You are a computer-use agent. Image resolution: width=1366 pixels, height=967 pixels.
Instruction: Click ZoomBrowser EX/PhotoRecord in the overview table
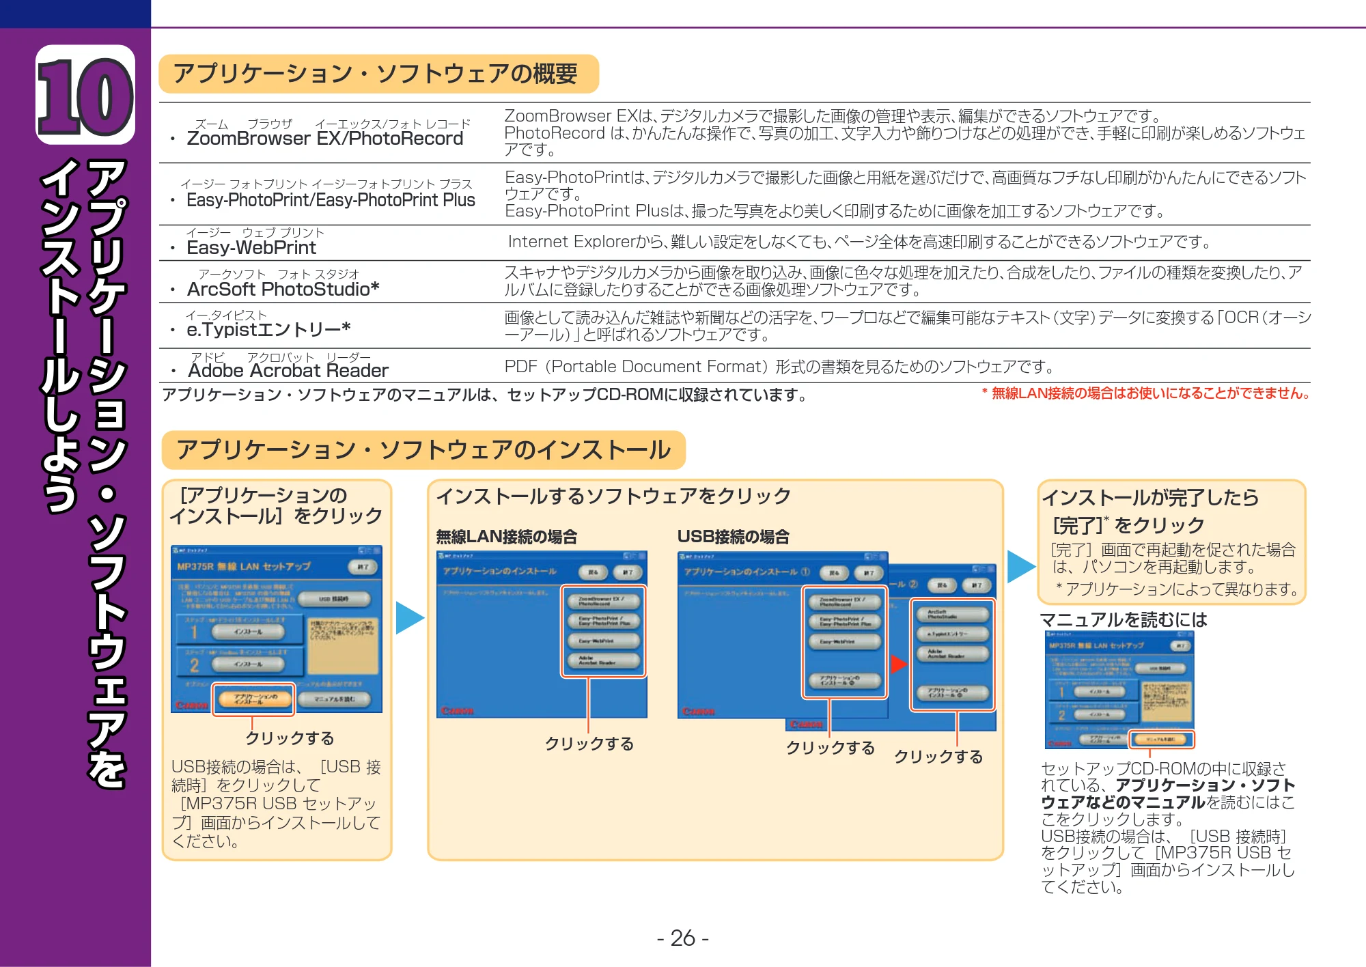(325, 139)
